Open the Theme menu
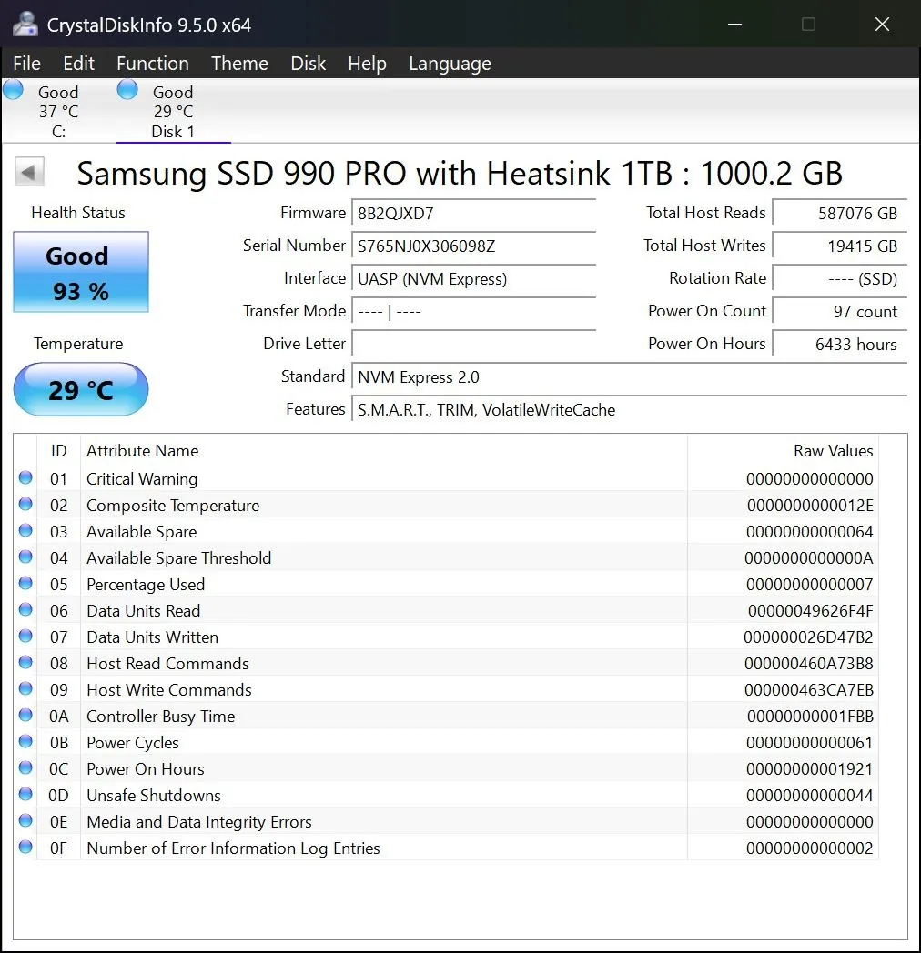This screenshot has height=953, width=921. pos(239,64)
